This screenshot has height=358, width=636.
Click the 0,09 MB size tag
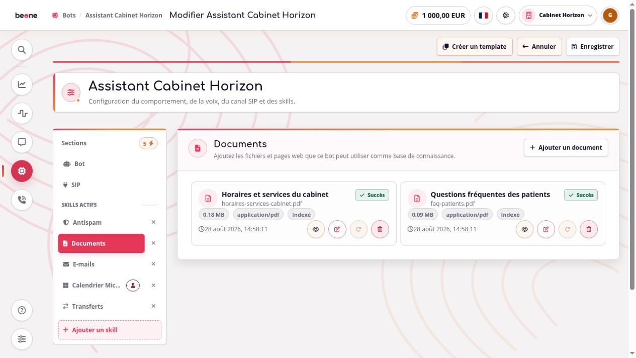(423, 215)
